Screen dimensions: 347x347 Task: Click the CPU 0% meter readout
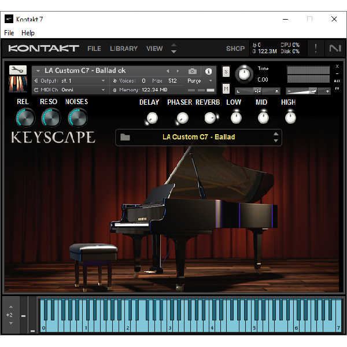(x=290, y=45)
